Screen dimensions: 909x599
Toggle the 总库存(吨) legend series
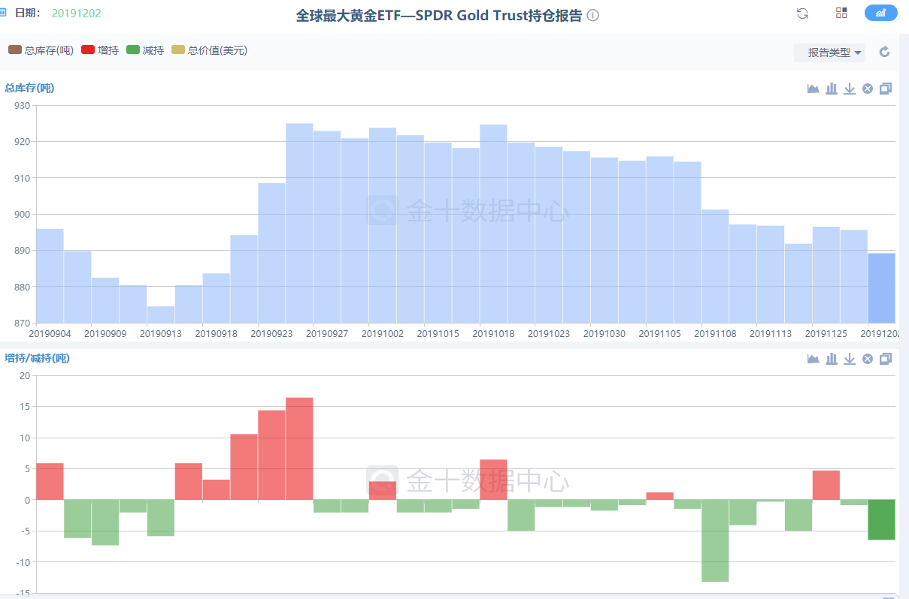pos(41,50)
